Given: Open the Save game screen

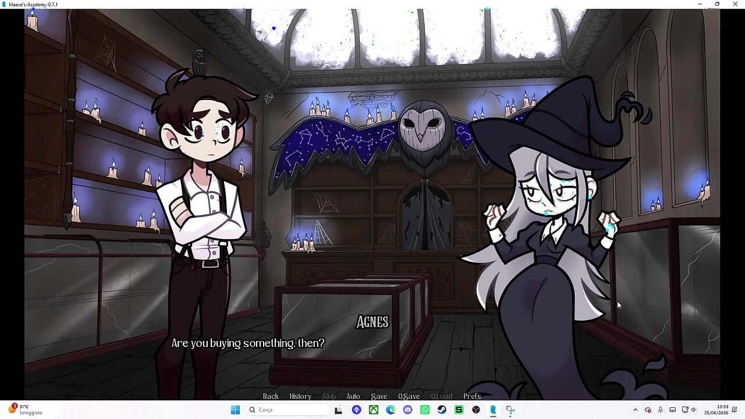Looking at the screenshot, I should pos(379,396).
